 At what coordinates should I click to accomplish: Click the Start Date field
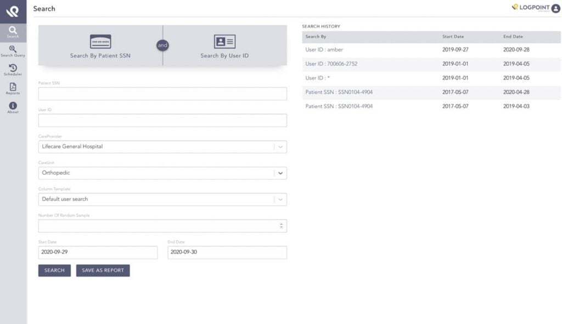tap(98, 252)
